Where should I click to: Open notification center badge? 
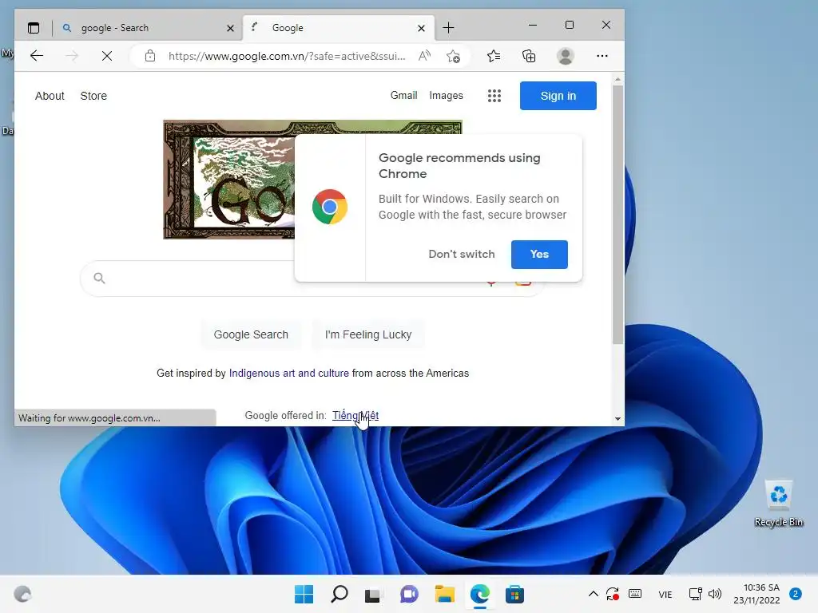796,594
